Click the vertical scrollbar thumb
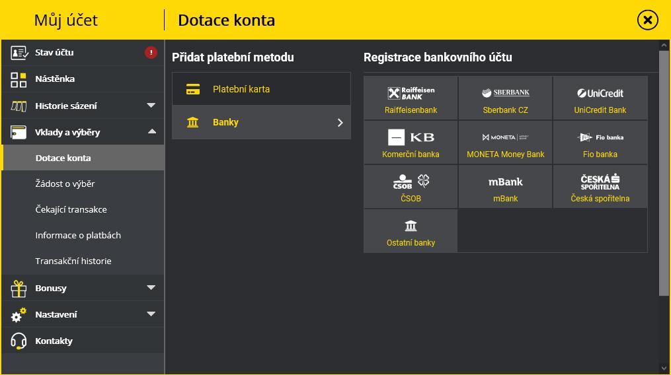 (664, 172)
